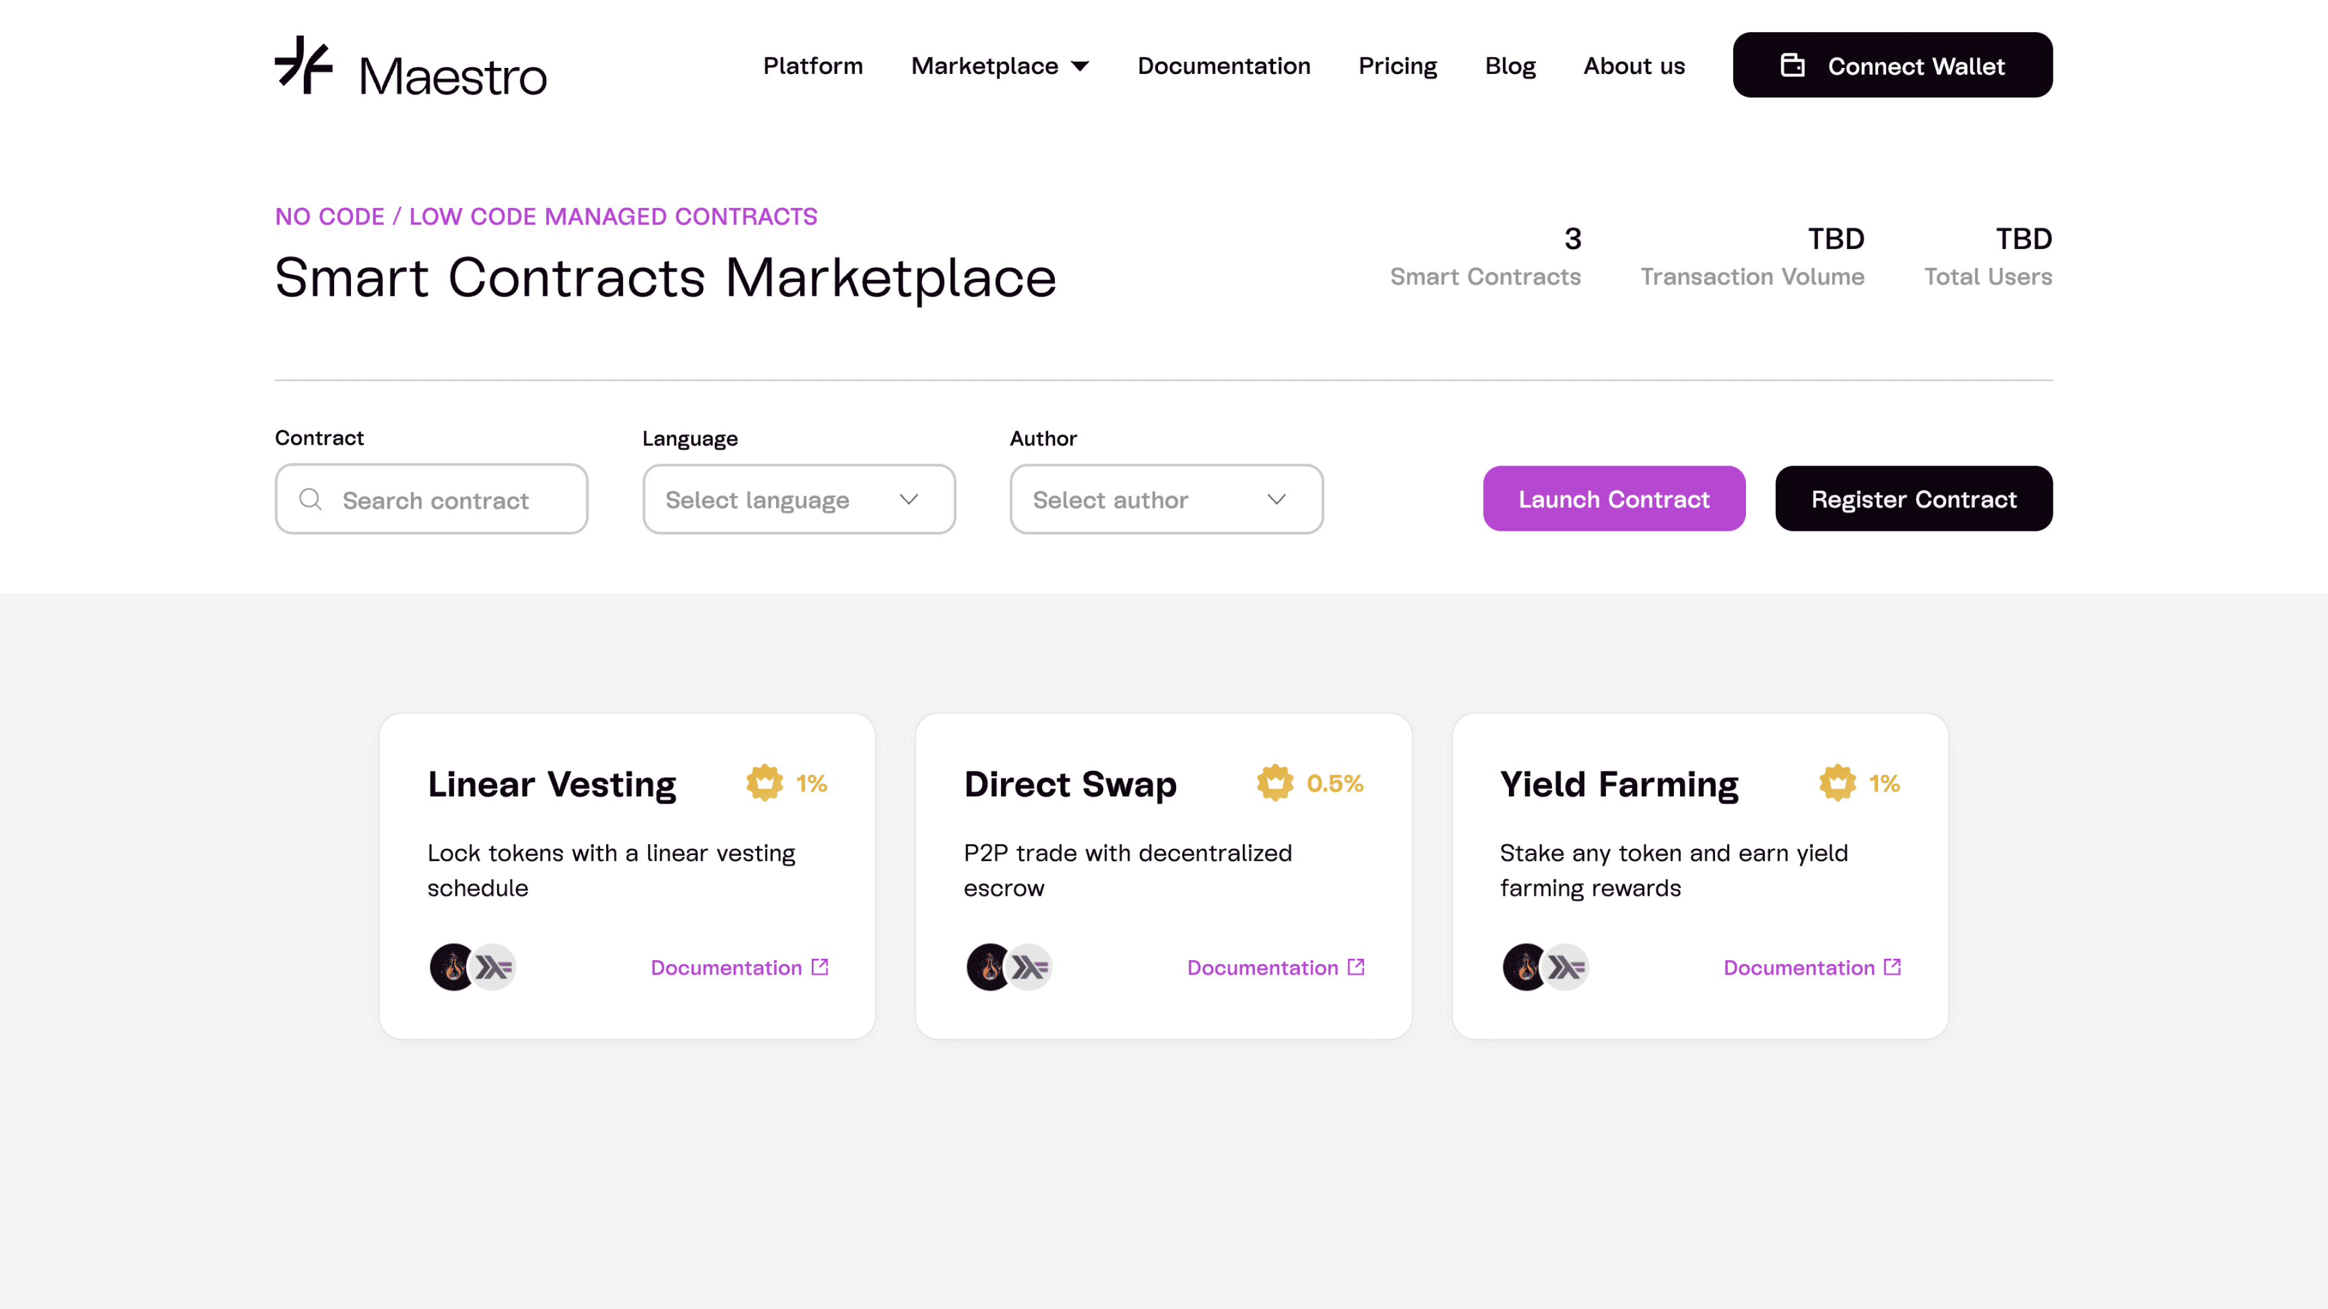2328x1309 pixels.
Task: Click the Register Contract button
Action: (x=1913, y=499)
